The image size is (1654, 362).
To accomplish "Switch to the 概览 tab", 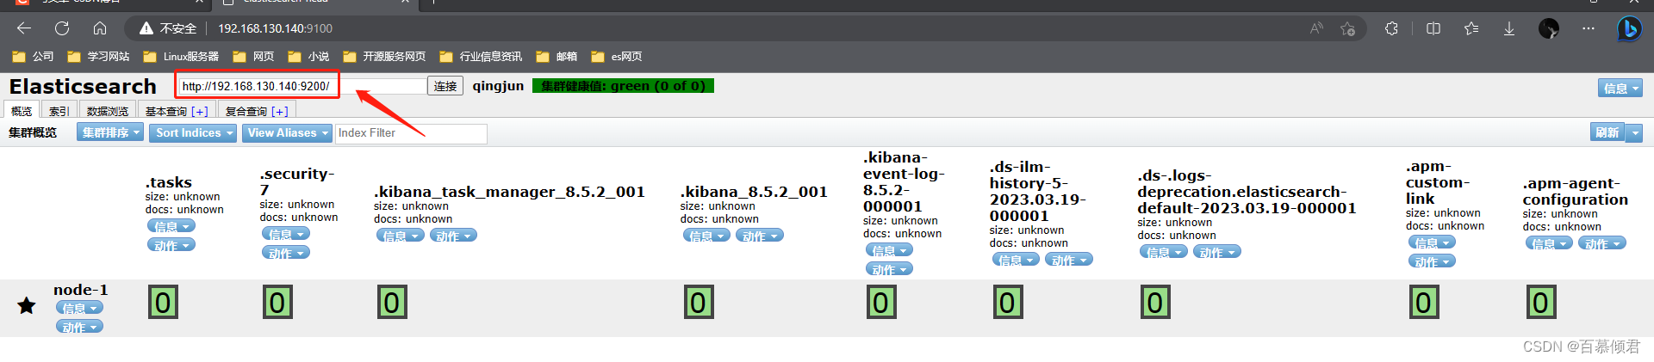I will pos(22,111).
